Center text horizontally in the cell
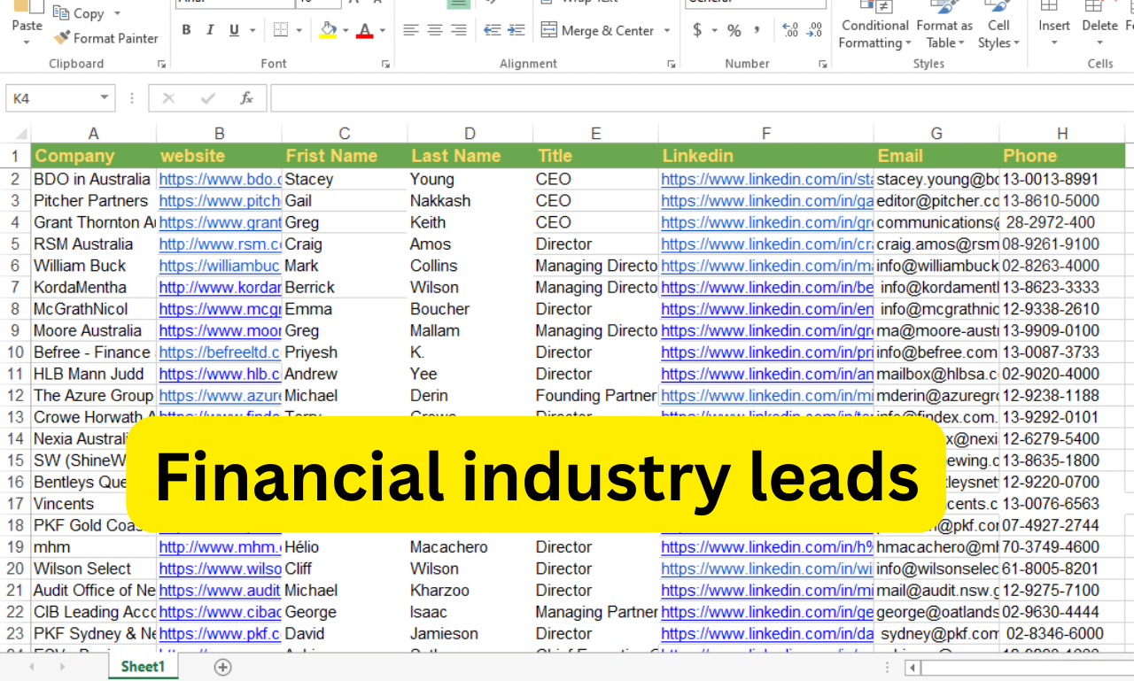 point(434,30)
